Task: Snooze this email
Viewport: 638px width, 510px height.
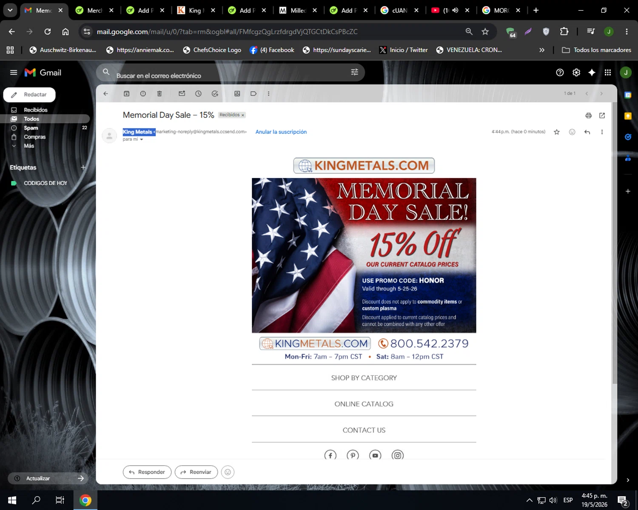Action: point(198,93)
